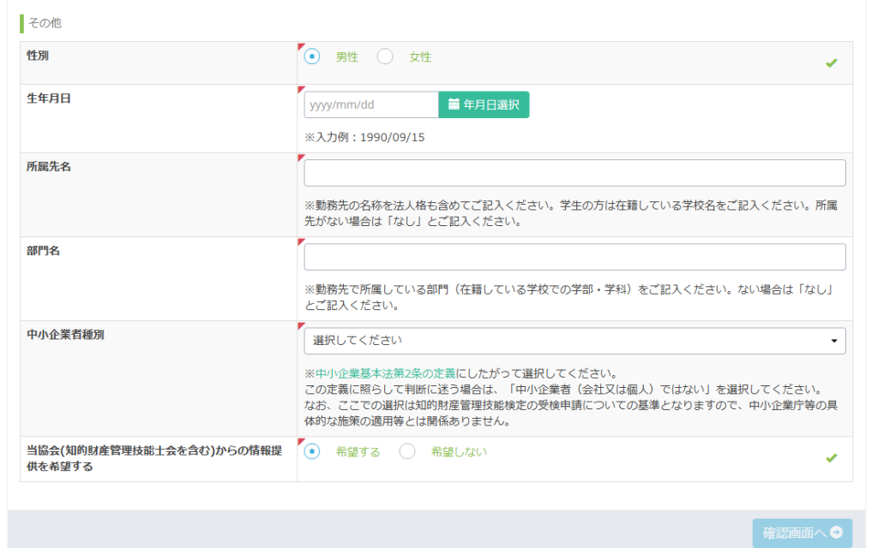Open the 中小企業基本法第2条の定義 link
This screenshot has height=548, width=878.
coord(386,373)
